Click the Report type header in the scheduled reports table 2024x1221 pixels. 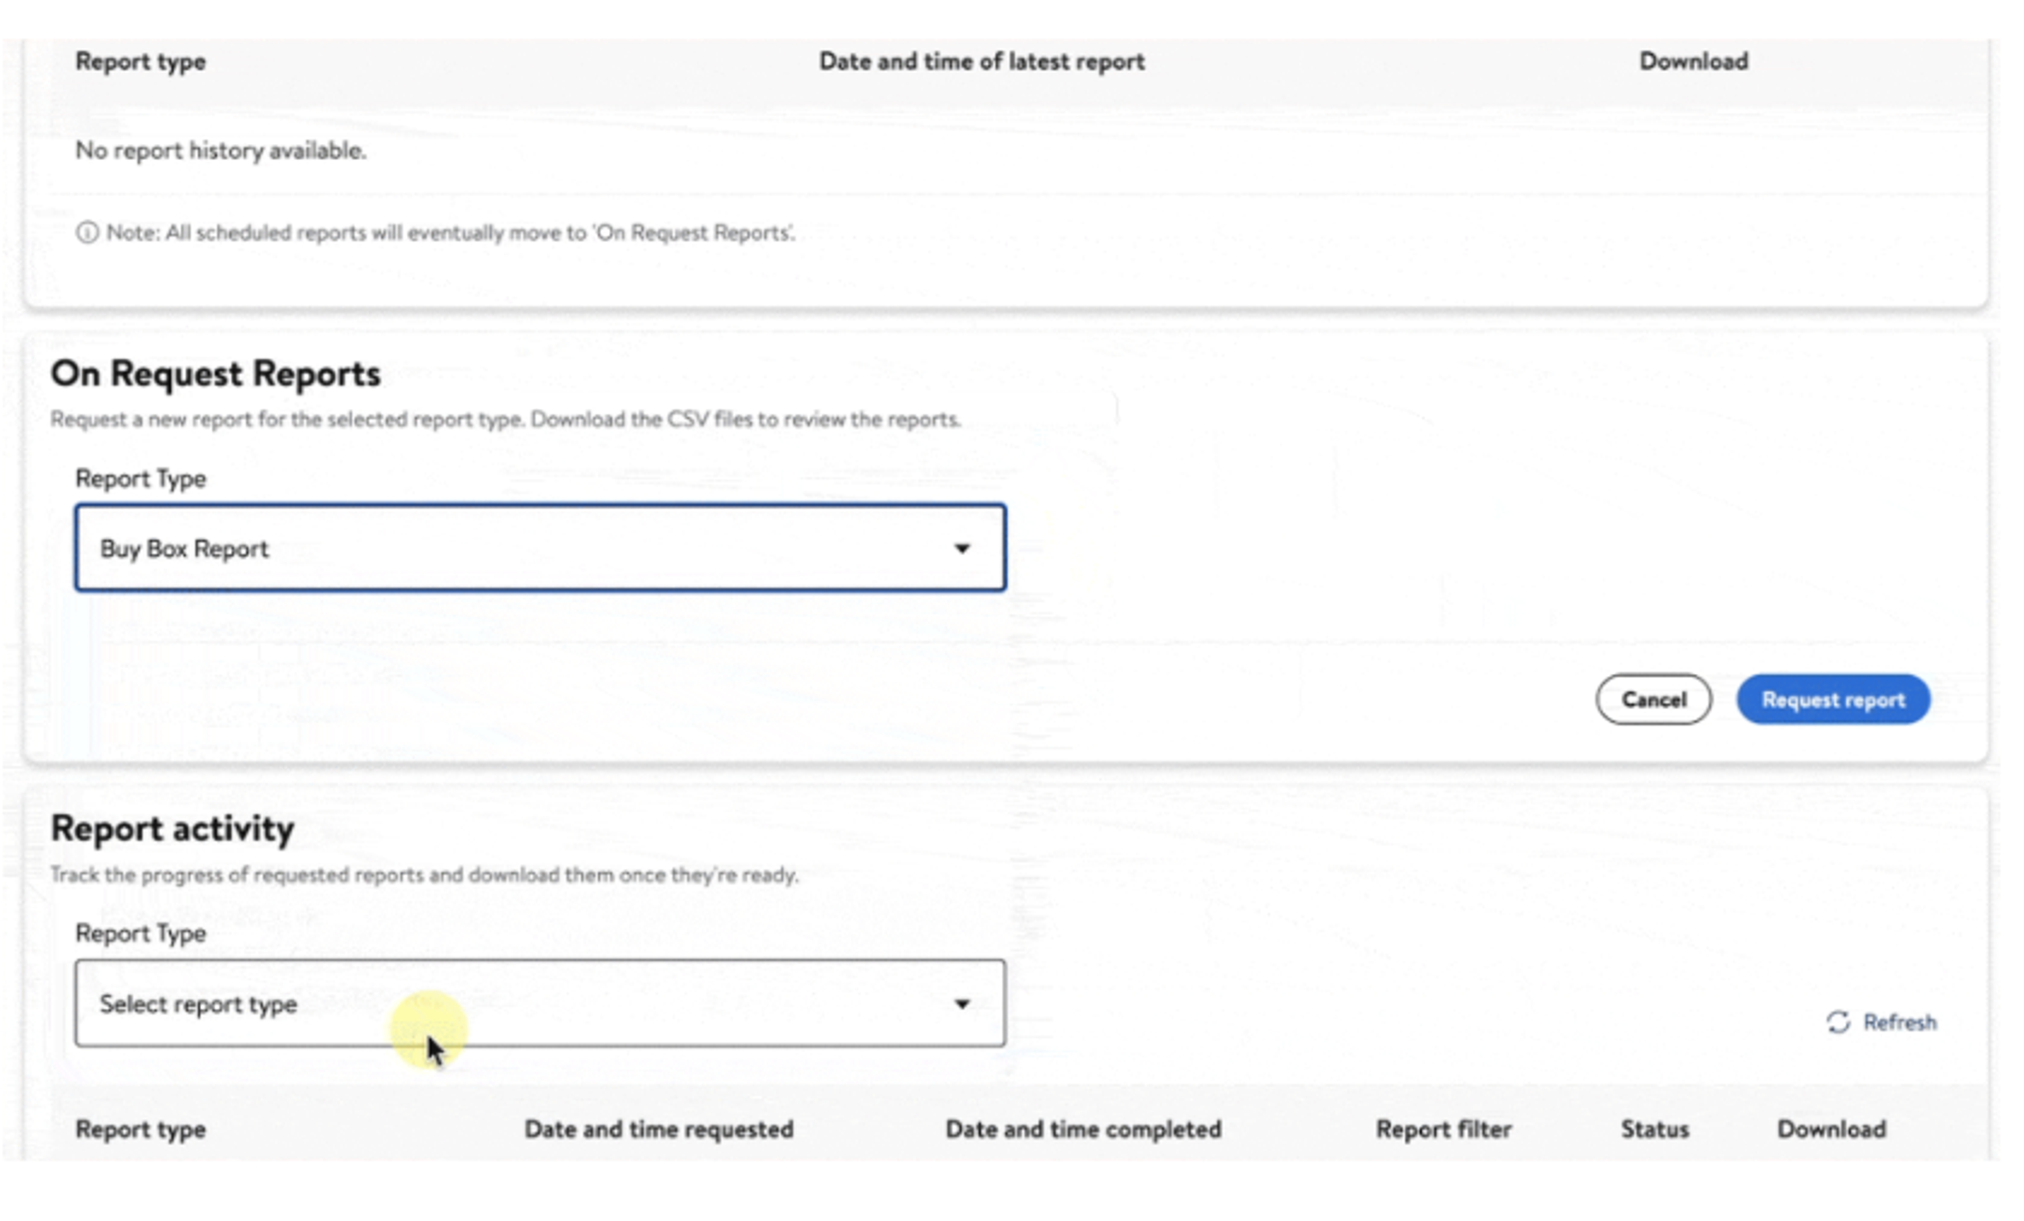[140, 62]
